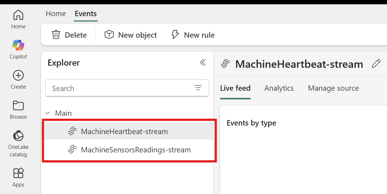Open the Analytics tab

279,88
